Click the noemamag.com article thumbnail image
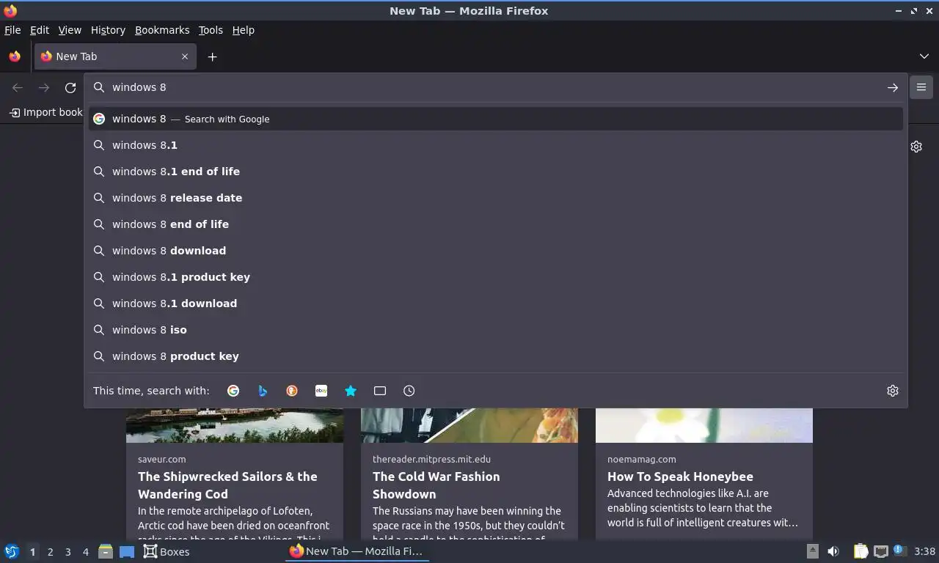 [704, 425]
